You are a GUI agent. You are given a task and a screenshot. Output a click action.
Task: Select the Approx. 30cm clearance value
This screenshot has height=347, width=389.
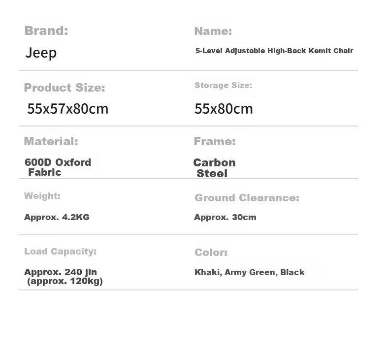tap(225, 217)
